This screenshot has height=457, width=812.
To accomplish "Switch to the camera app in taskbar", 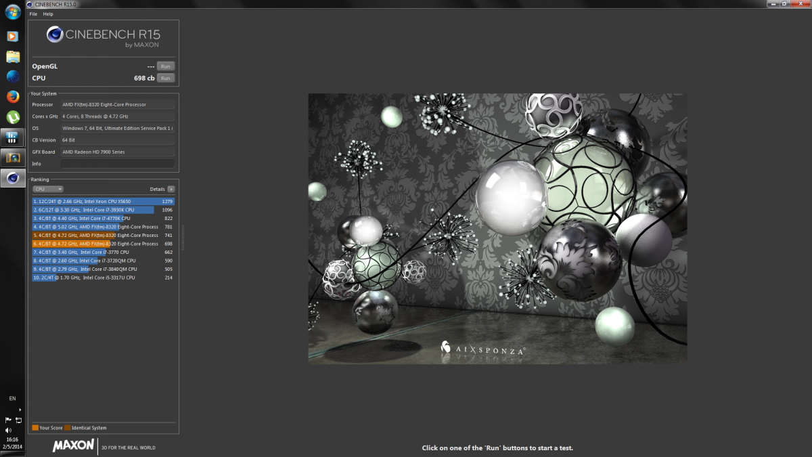I will click(x=13, y=158).
